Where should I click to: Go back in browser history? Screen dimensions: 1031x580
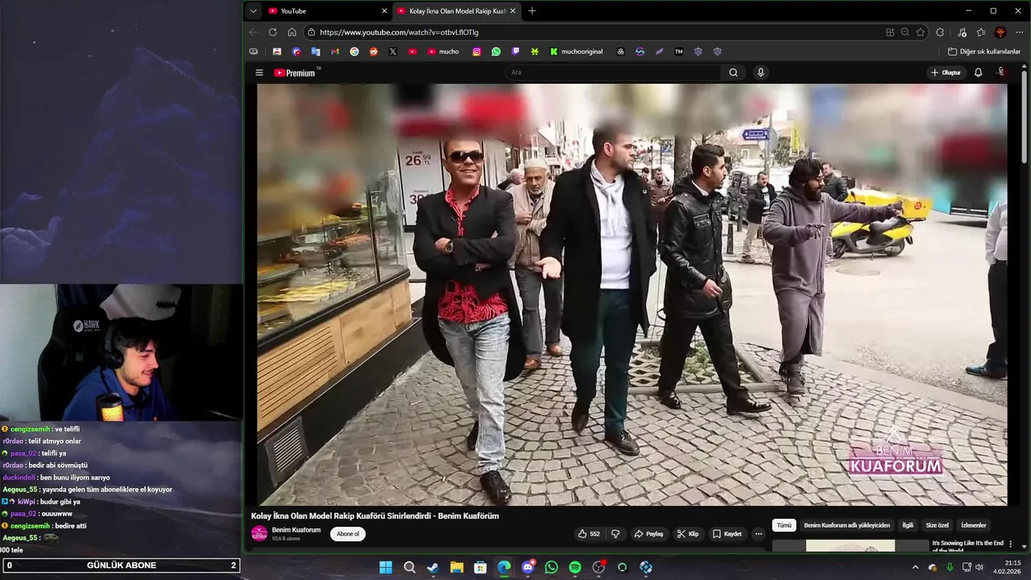pyautogui.click(x=253, y=32)
